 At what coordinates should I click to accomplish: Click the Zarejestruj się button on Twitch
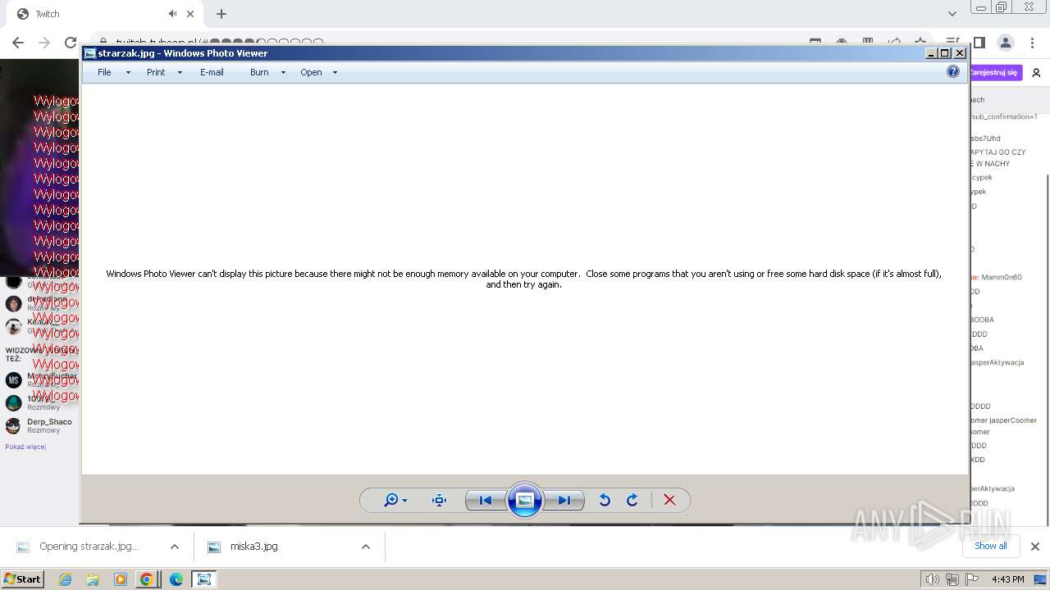995,72
